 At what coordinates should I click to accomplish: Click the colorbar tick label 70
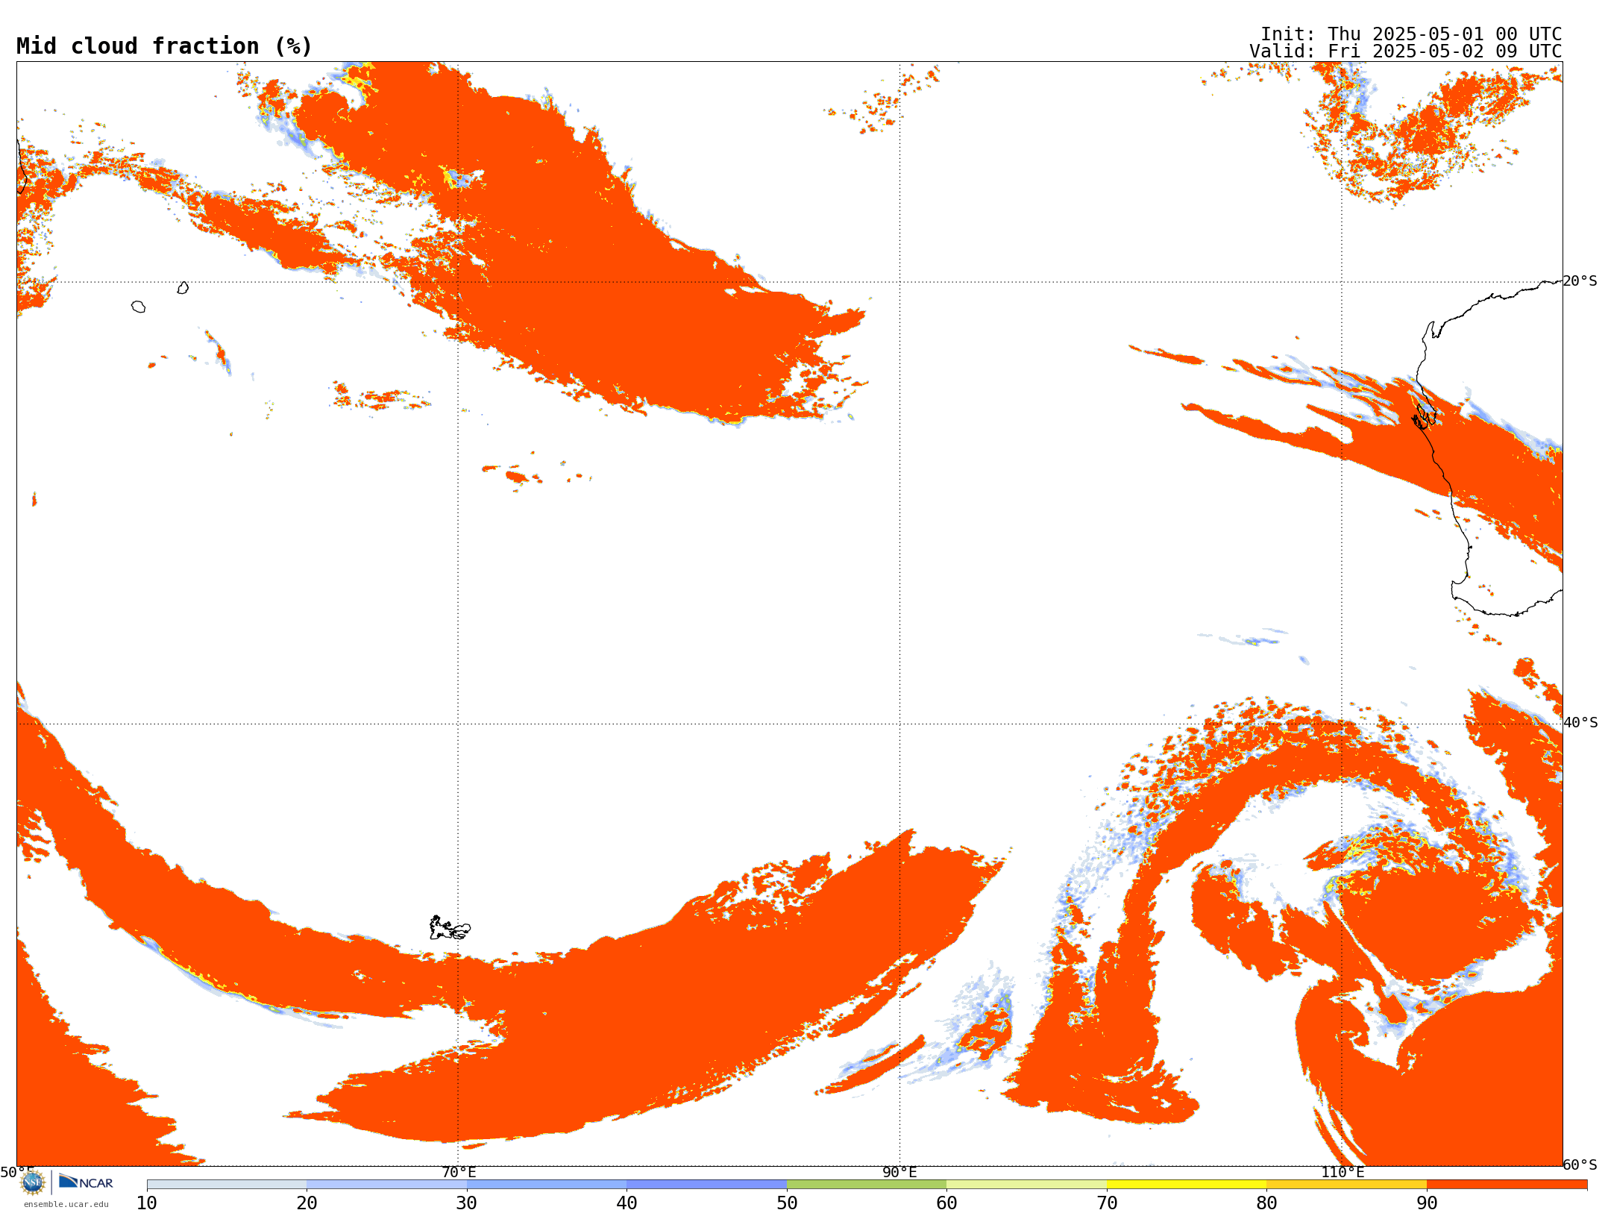point(1107,1203)
